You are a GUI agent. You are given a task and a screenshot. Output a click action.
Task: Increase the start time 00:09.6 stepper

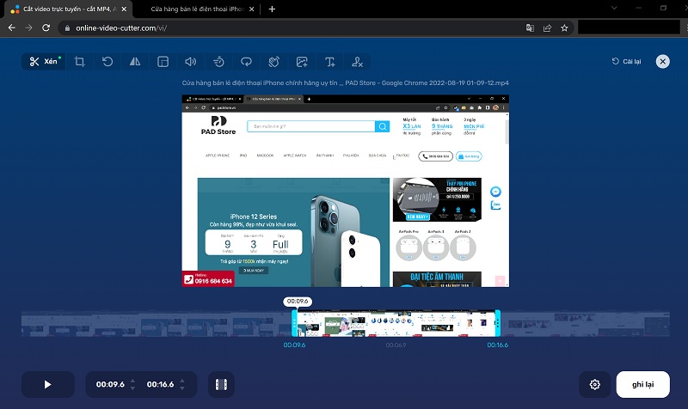(132, 381)
